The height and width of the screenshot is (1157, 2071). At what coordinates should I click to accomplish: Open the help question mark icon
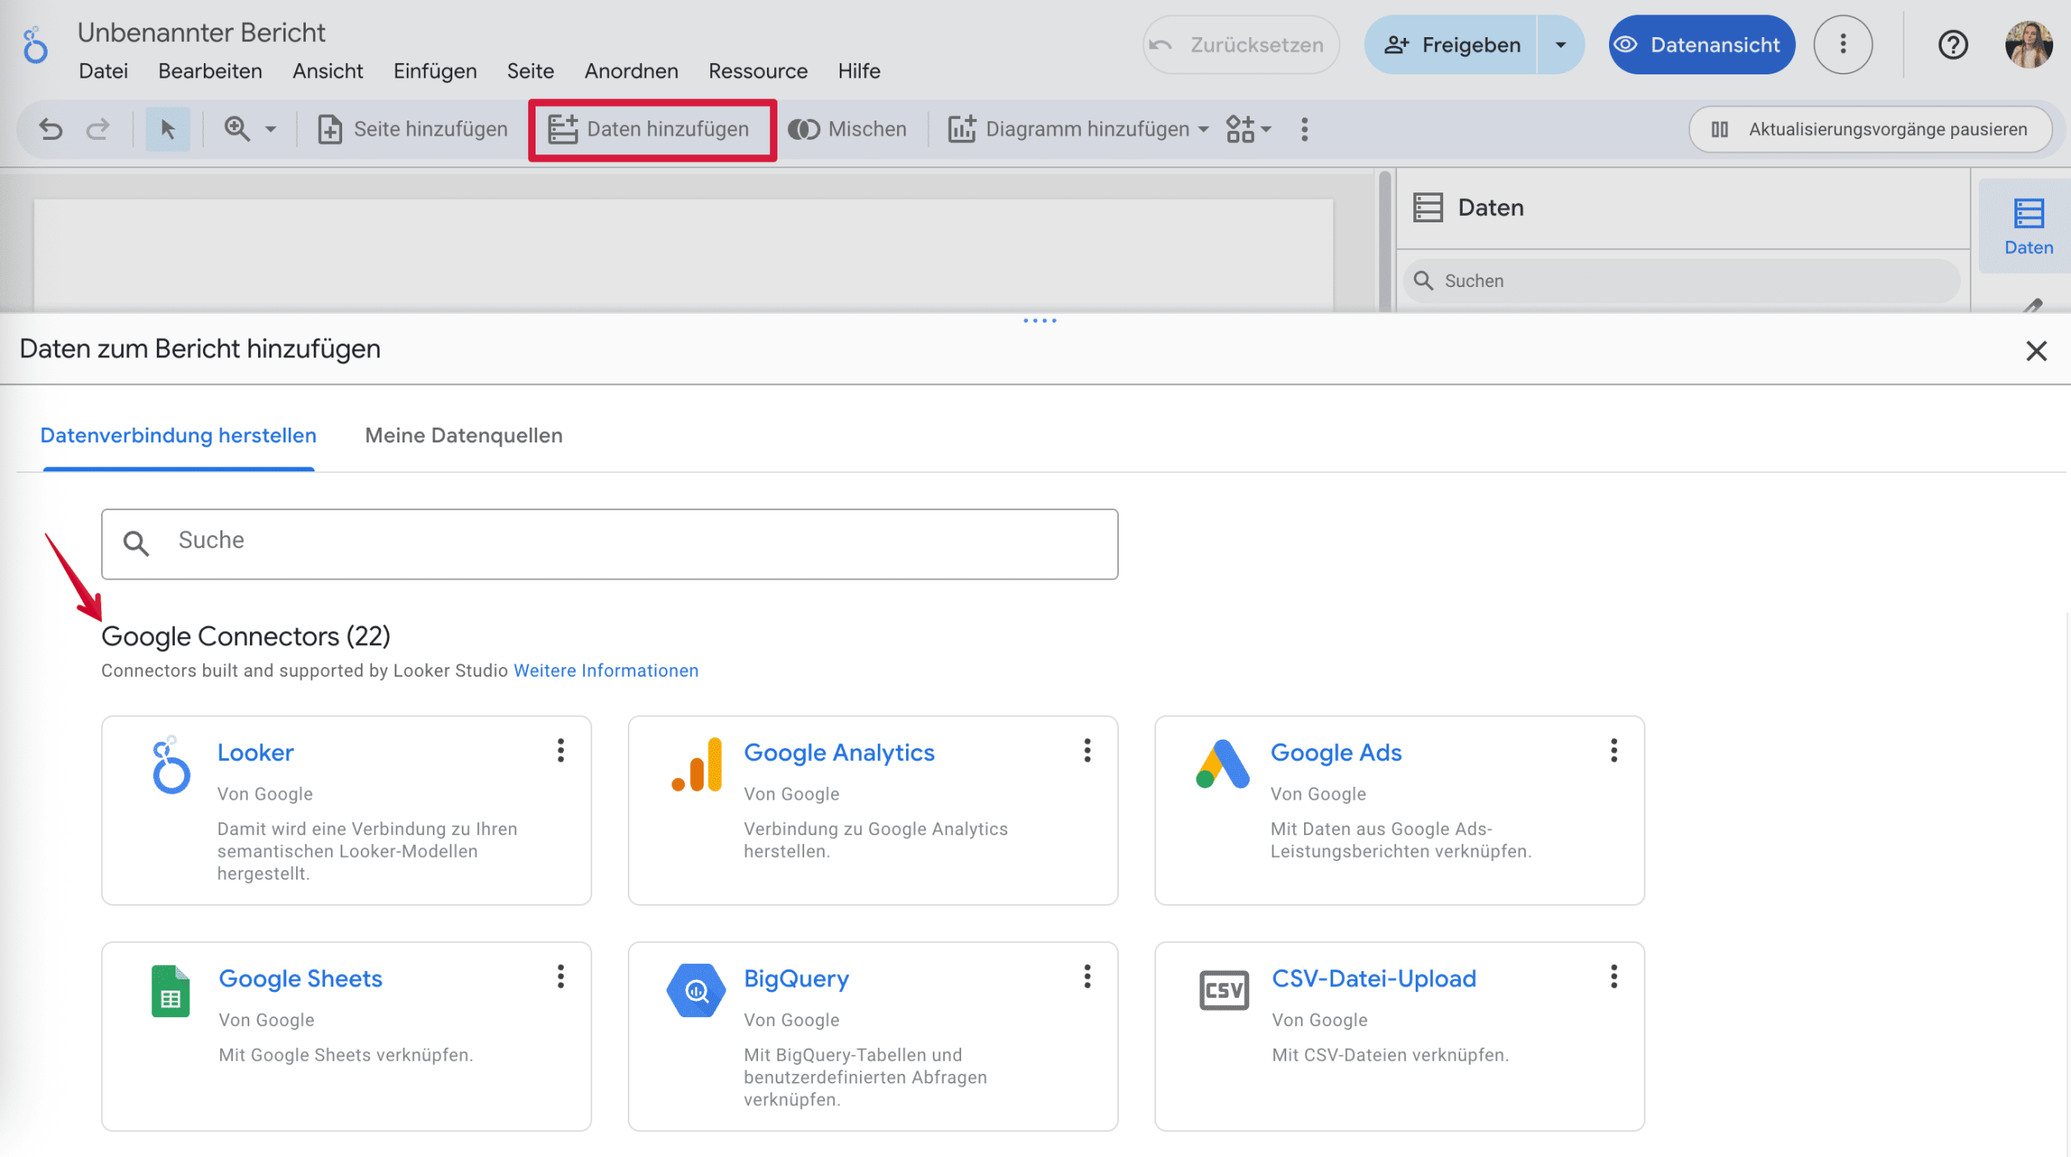click(1953, 45)
